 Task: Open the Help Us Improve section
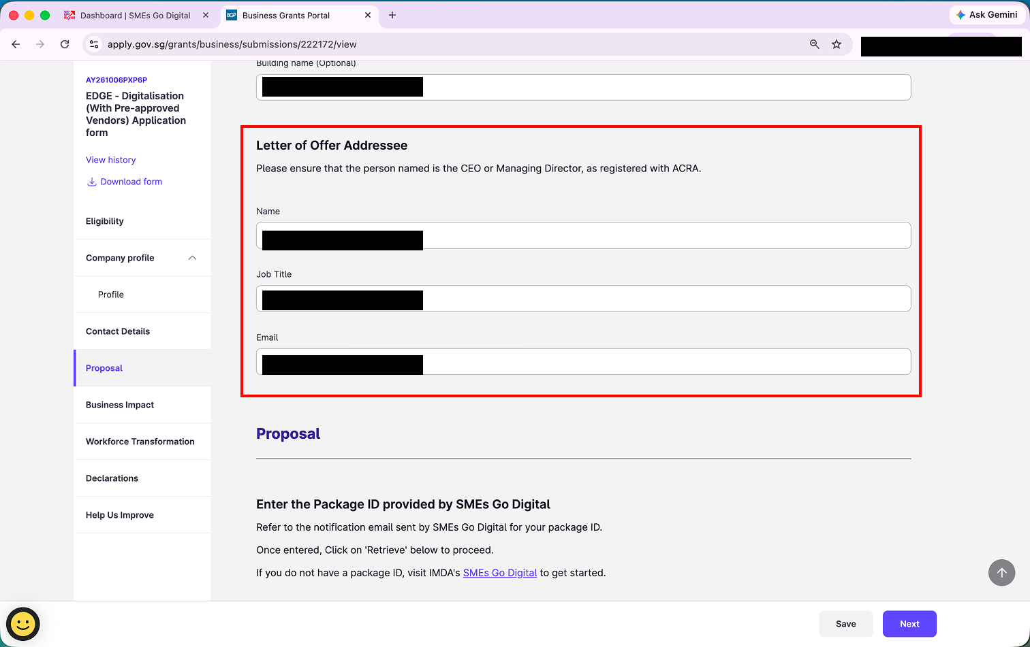click(x=142, y=515)
